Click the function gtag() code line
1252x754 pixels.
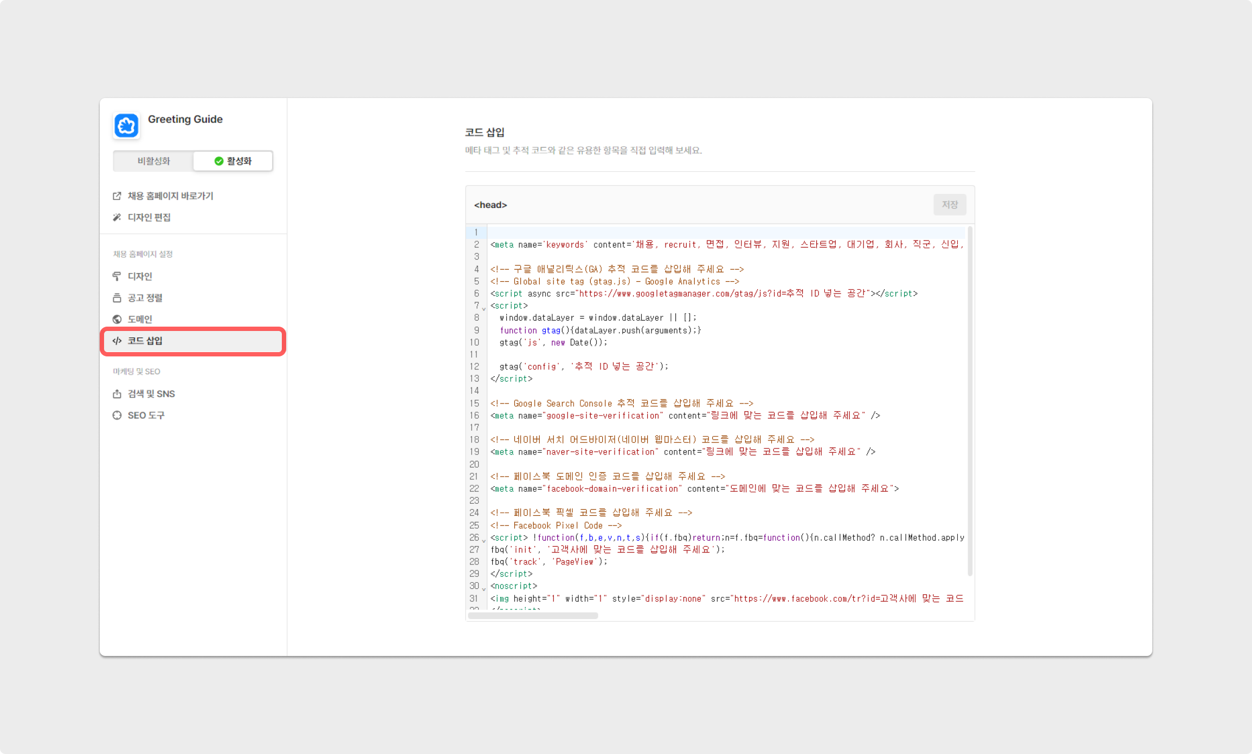(601, 330)
